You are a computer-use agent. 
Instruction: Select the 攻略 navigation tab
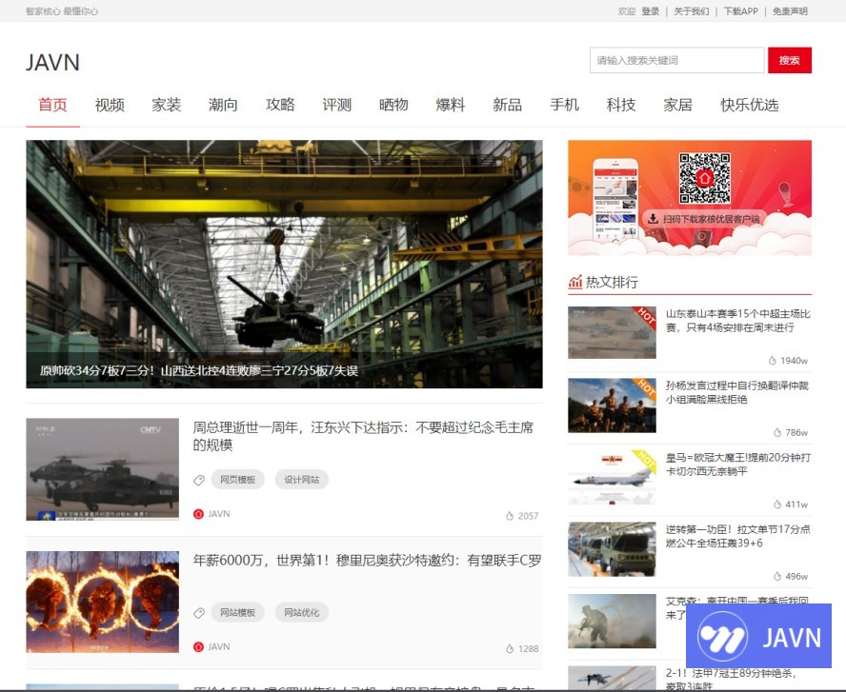point(280,105)
